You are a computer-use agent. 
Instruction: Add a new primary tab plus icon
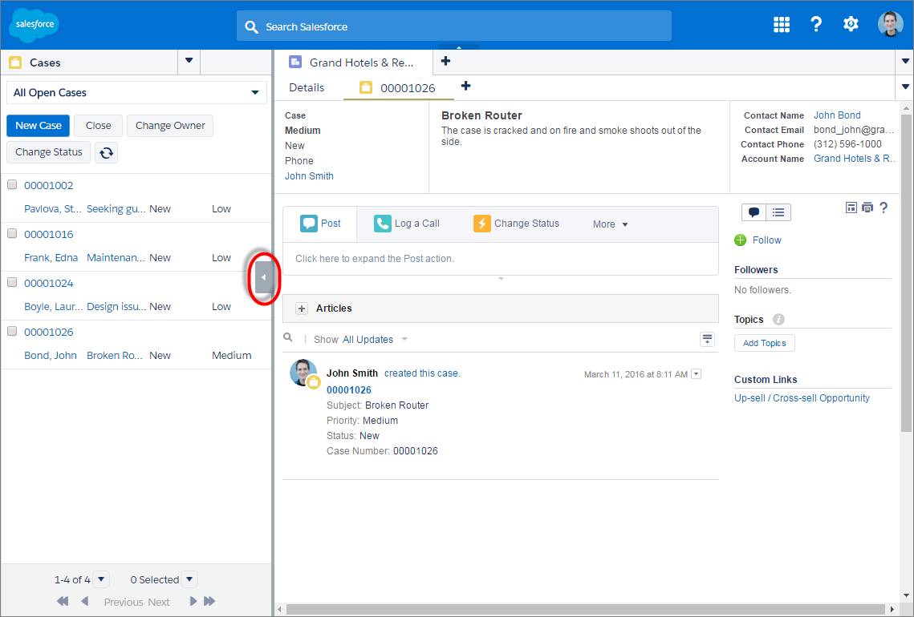[445, 61]
